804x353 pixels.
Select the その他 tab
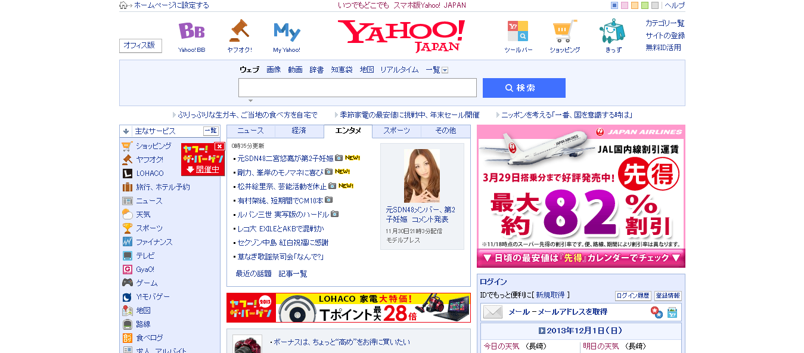[446, 131]
